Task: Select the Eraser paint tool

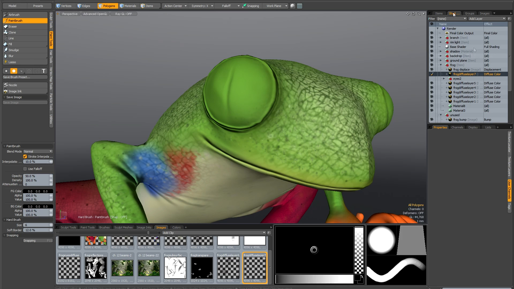Action: pos(13,26)
